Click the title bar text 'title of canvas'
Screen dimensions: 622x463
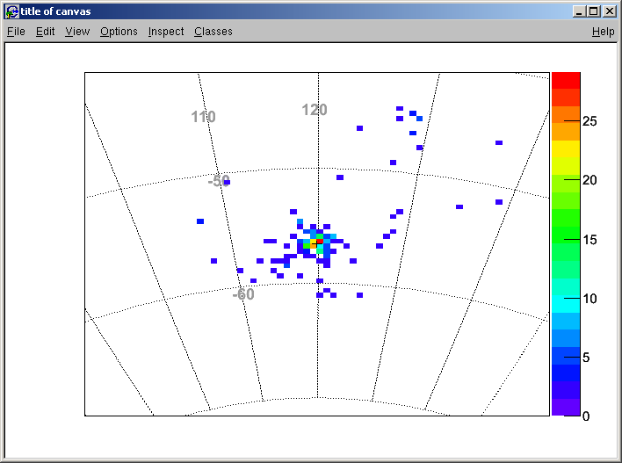pyautogui.click(x=56, y=11)
